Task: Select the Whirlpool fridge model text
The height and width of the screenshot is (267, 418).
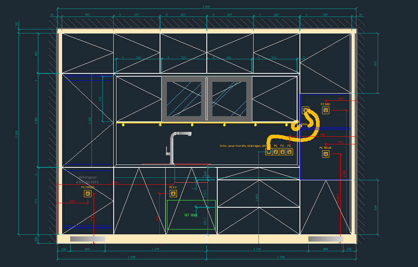Action: [87, 180]
